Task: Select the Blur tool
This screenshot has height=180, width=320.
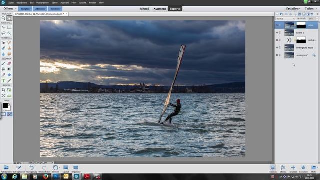Action: click(x=3, y=54)
